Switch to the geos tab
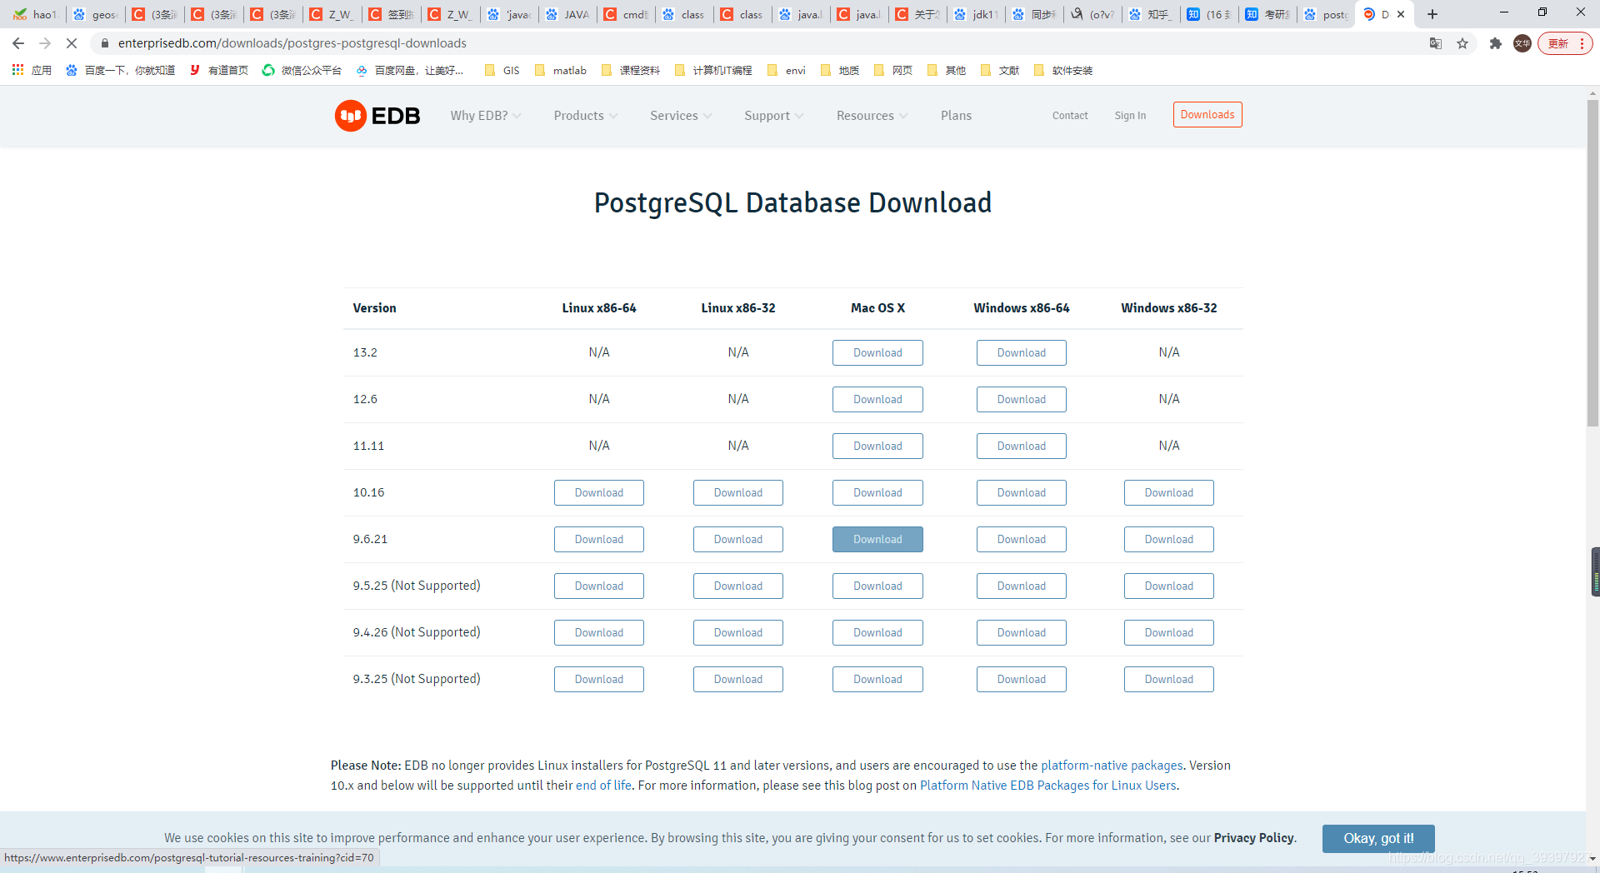 (x=95, y=14)
